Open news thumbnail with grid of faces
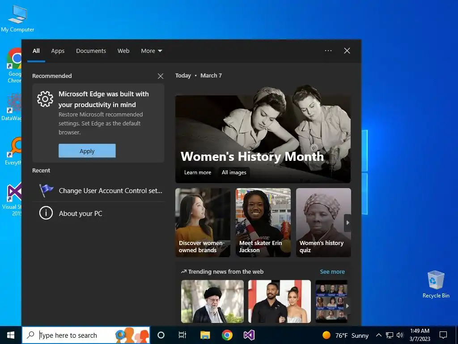The height and width of the screenshot is (344, 458). (331, 301)
